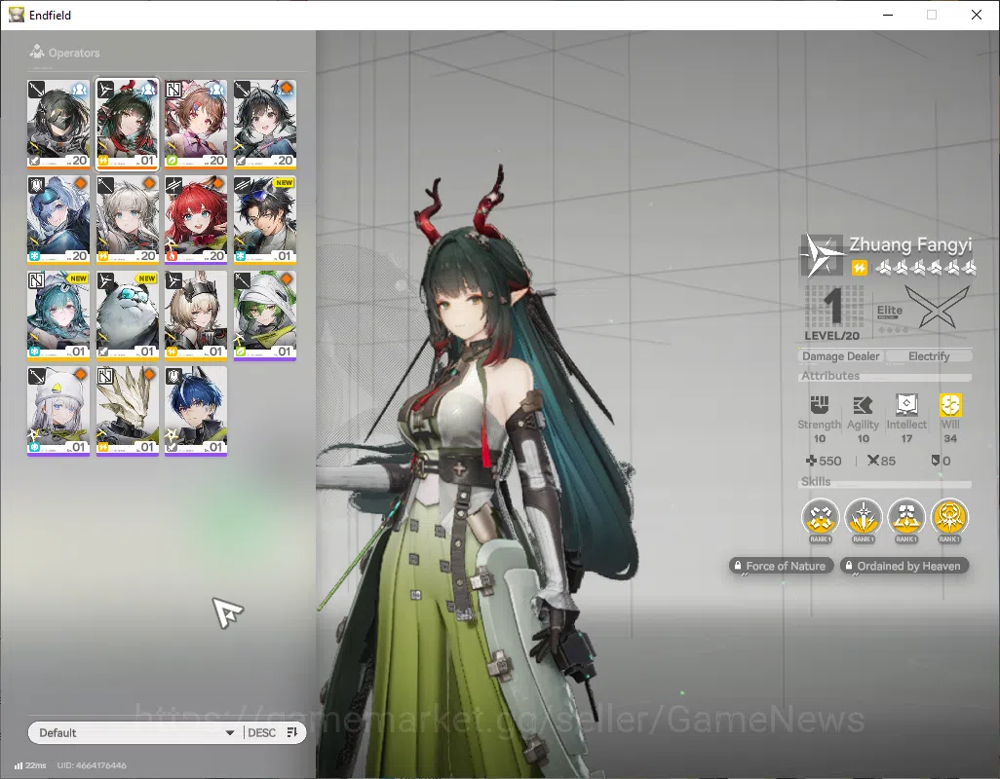Open the two-fists combo skill icon

(906, 517)
